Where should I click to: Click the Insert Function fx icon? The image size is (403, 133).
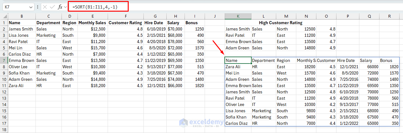pyautogui.click(x=60, y=7)
